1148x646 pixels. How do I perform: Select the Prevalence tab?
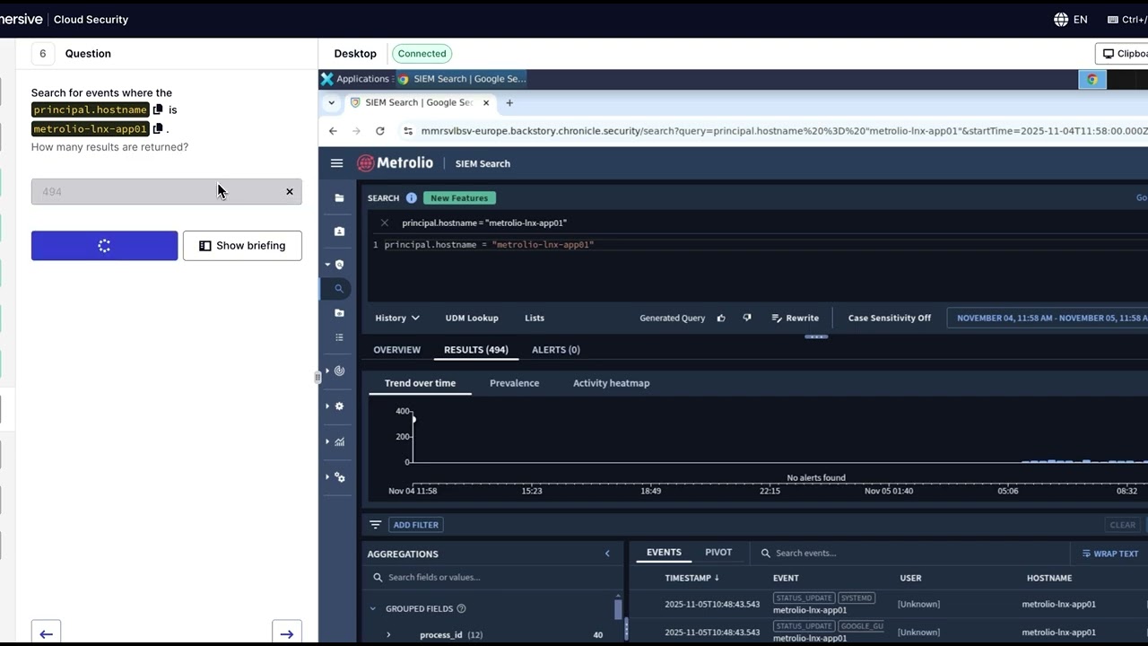(x=514, y=383)
